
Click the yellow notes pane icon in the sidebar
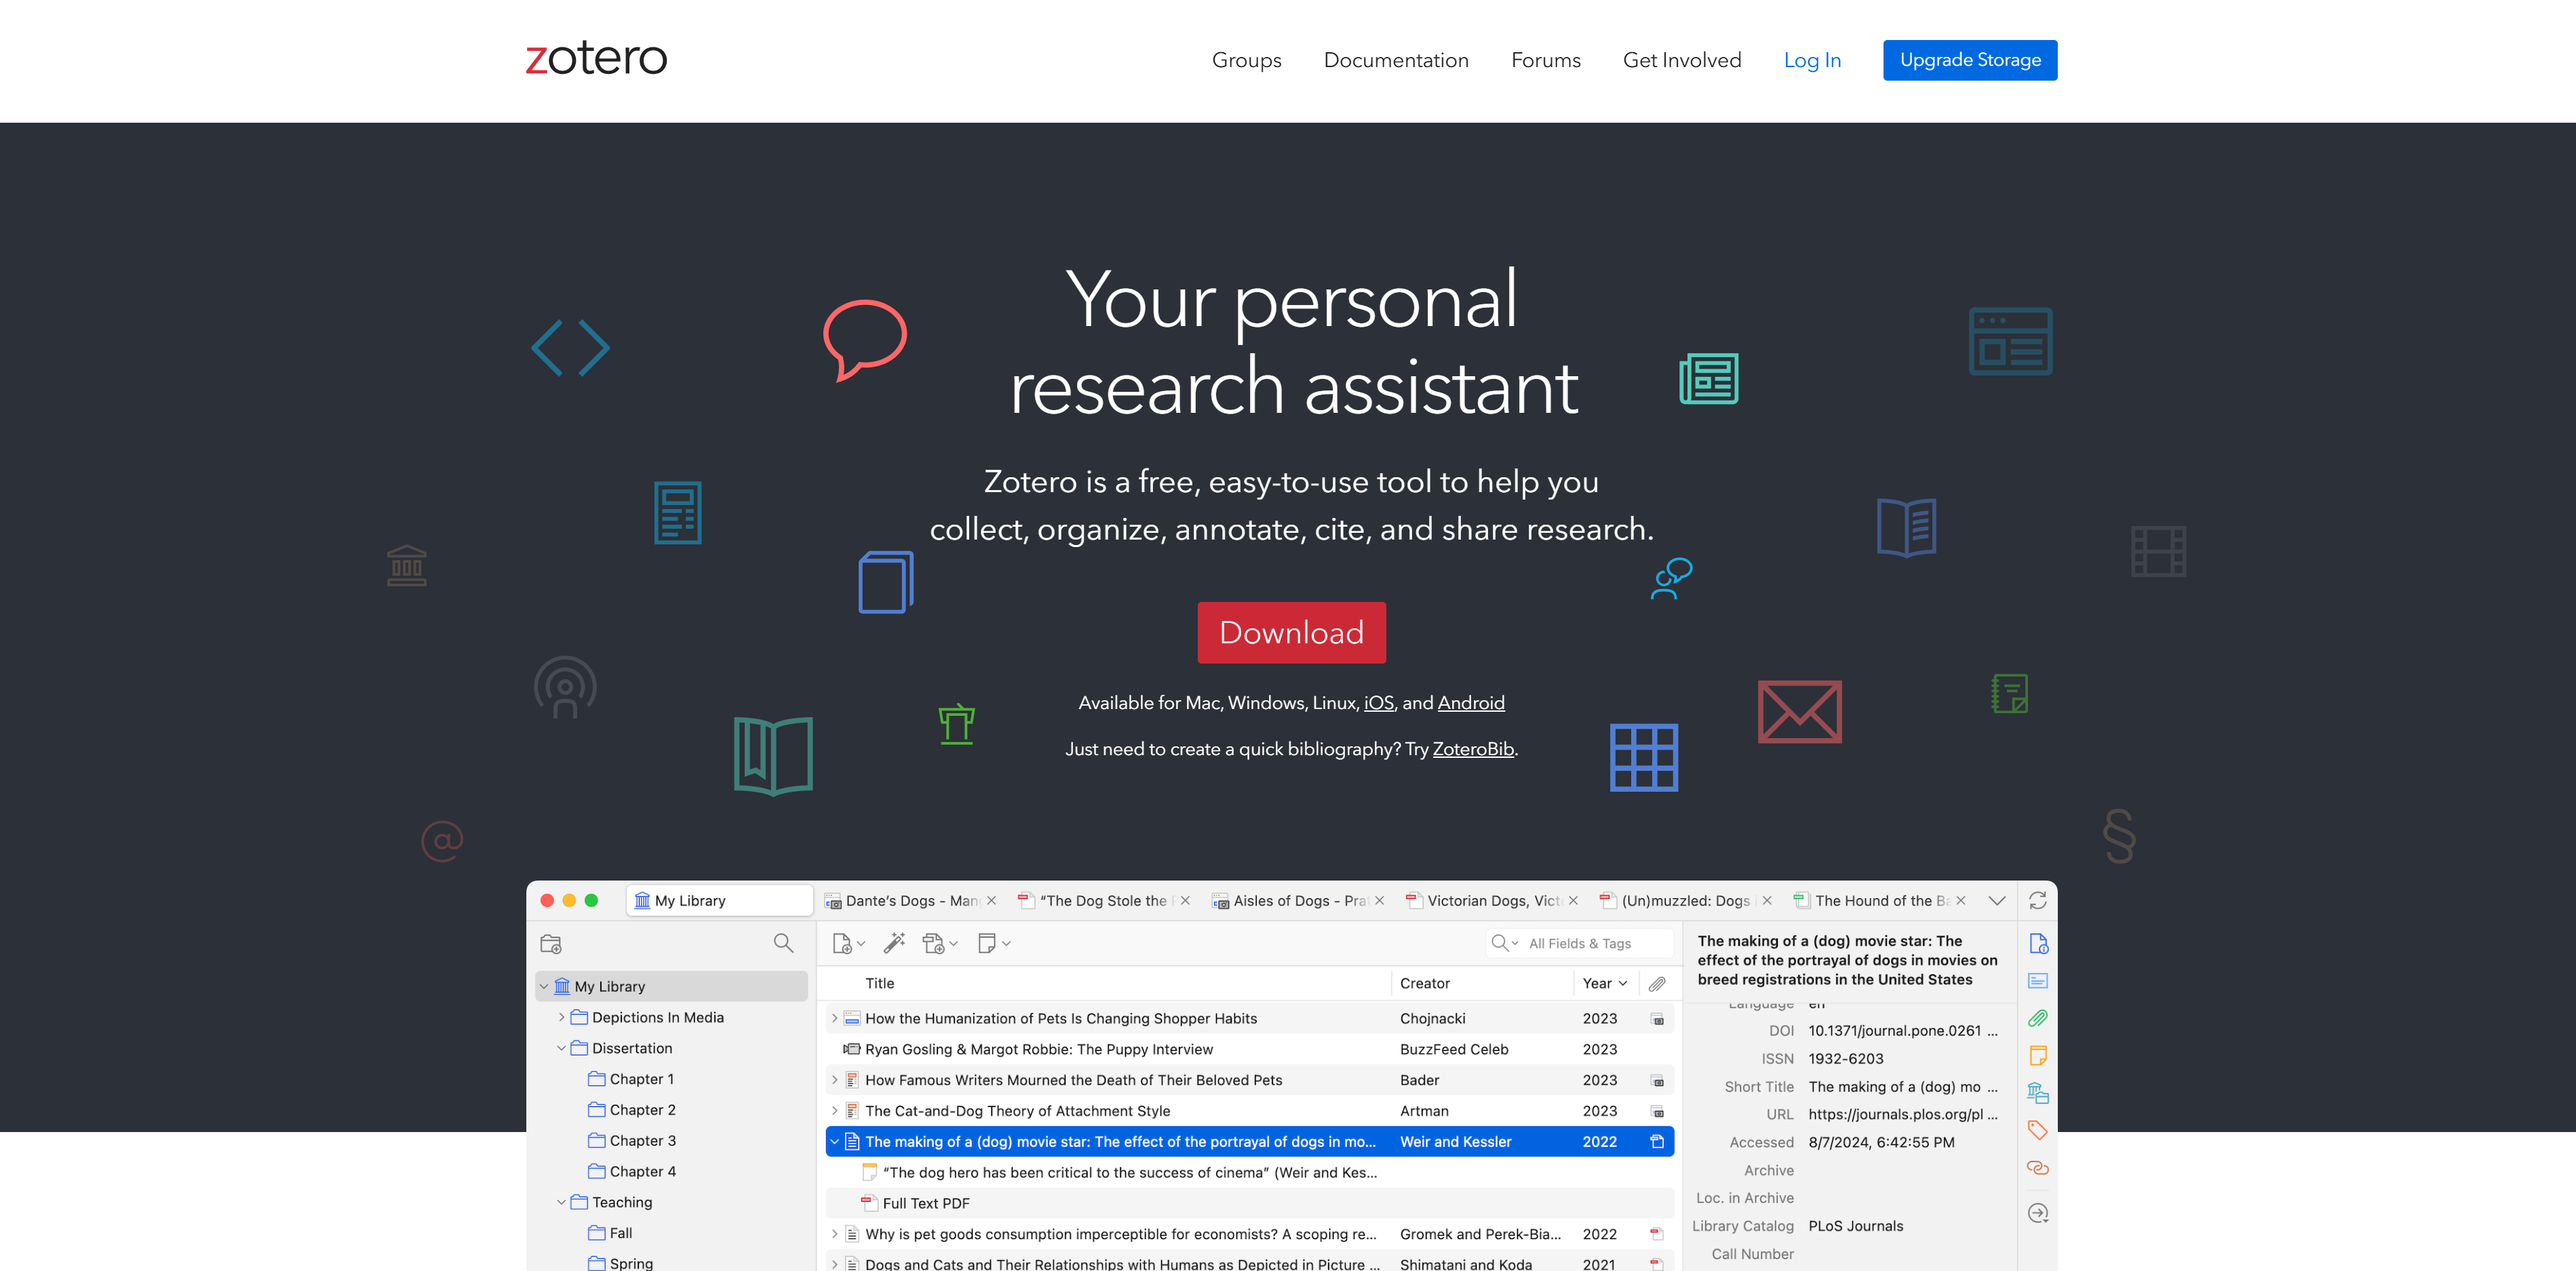(x=2037, y=1055)
